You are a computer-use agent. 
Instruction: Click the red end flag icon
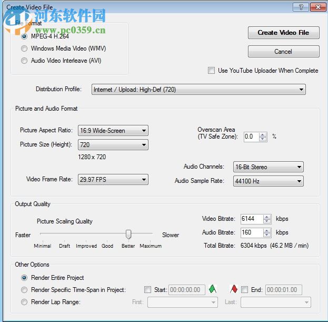click(234, 289)
